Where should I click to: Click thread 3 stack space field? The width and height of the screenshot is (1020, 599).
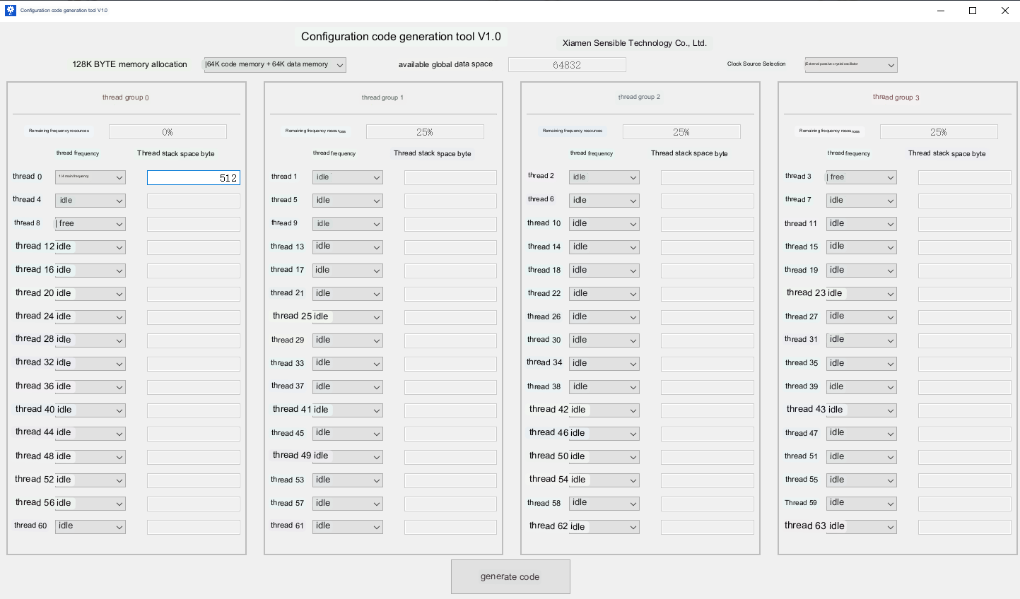tap(965, 178)
